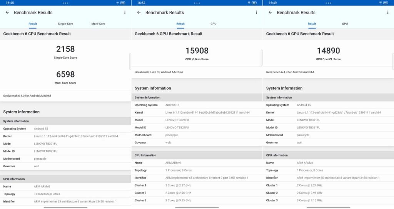Tap Kernel row on Vulkan screen
Image resolution: width=394 pixels, height=209 pixels.
(x=197, y=113)
